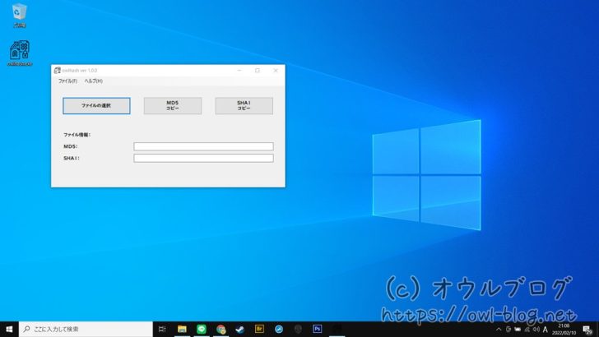Open File Explorer from the taskbar
The height and width of the screenshot is (337, 599).
click(182, 329)
